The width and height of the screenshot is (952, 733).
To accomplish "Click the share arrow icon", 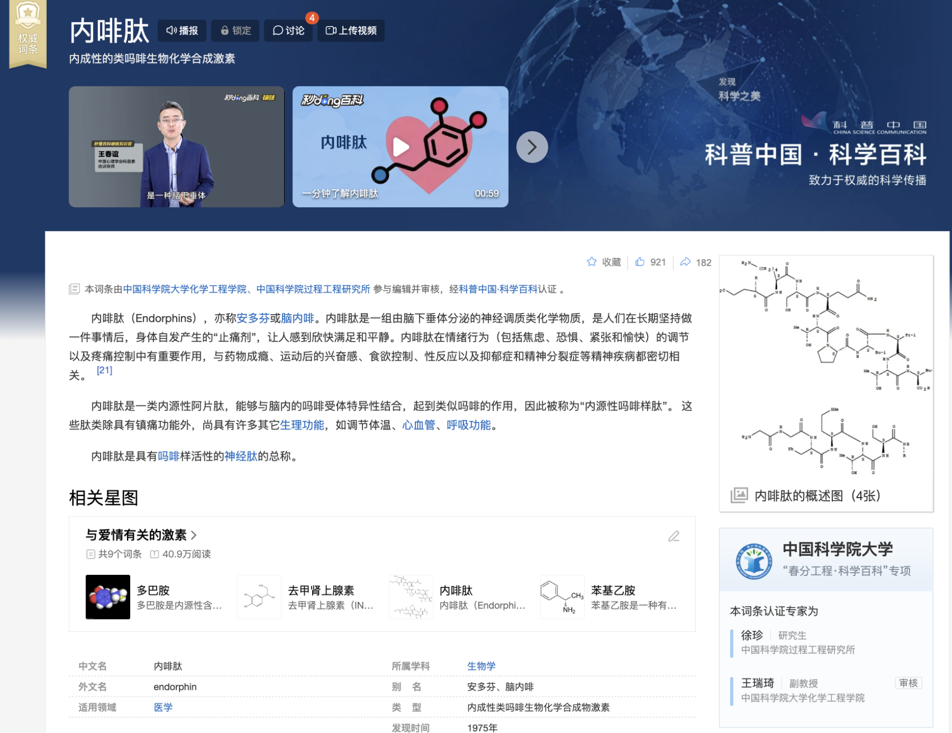I will pos(685,262).
